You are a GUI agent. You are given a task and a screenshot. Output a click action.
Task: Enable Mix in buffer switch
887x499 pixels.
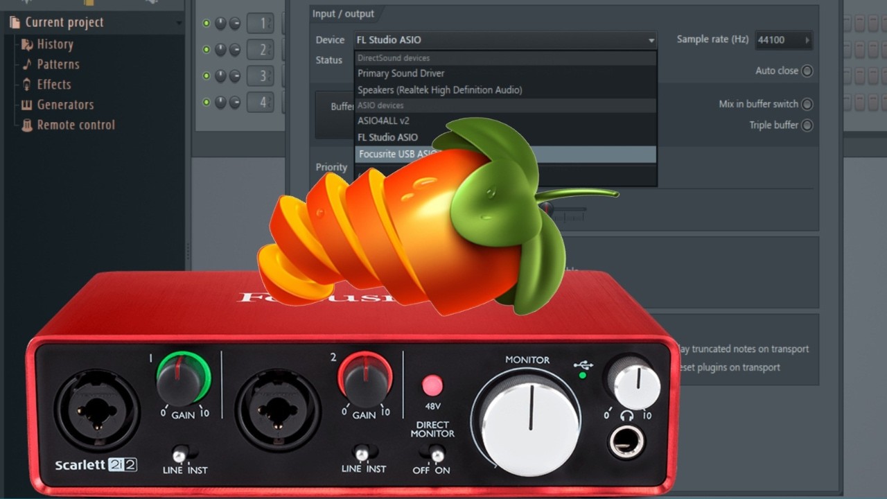click(807, 104)
